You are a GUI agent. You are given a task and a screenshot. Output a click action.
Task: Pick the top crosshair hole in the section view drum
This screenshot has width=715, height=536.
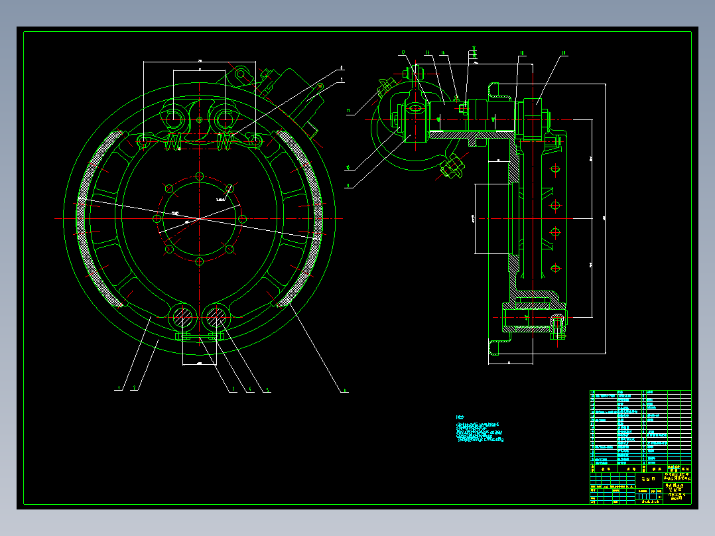555,169
